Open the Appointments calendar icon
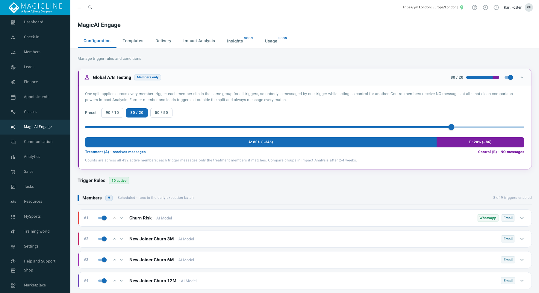This screenshot has width=539, height=293. pyautogui.click(x=13, y=97)
